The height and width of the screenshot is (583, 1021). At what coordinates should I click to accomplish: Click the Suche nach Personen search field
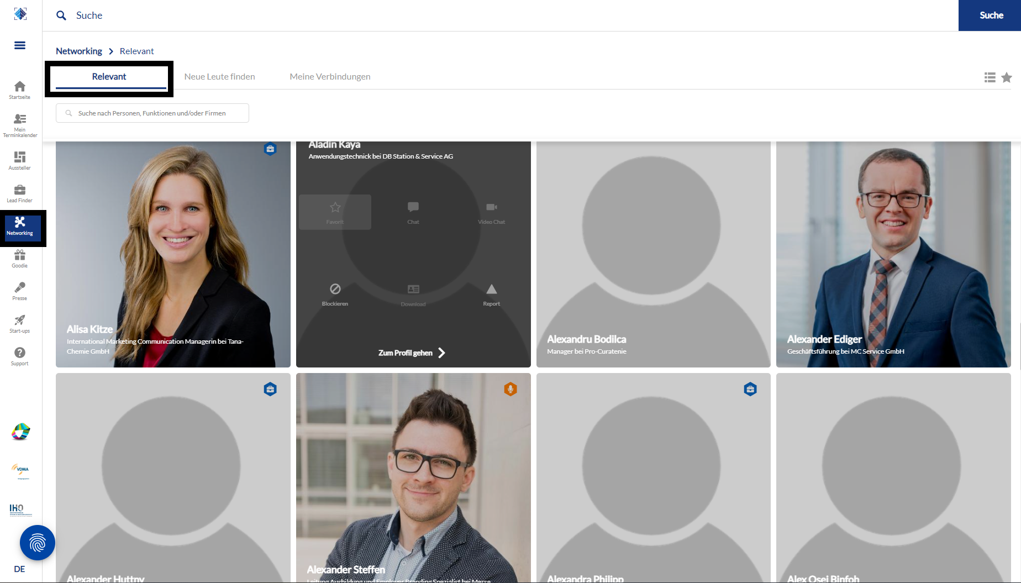[152, 113]
